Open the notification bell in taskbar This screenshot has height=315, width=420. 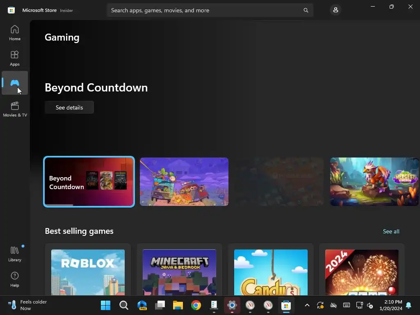click(409, 305)
